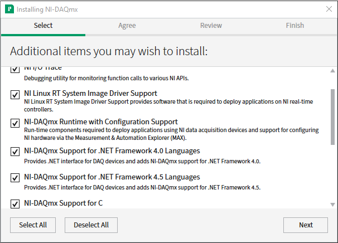This screenshot has width=338, height=243.
Task: Go to the Agree step tab
Action: (x=127, y=26)
